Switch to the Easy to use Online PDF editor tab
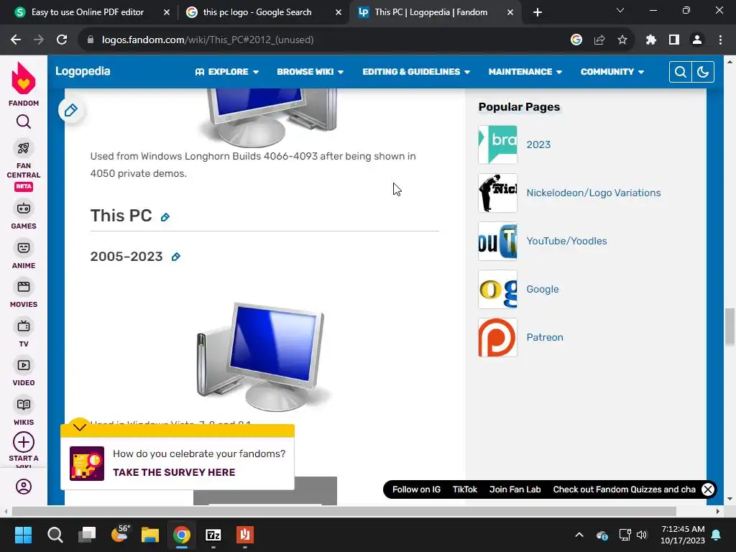Screen dimensions: 736x552 click(x=87, y=12)
